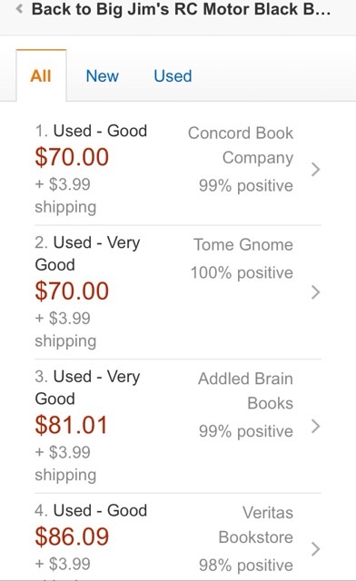Switch to the New tab
356x581 pixels.
tap(103, 76)
